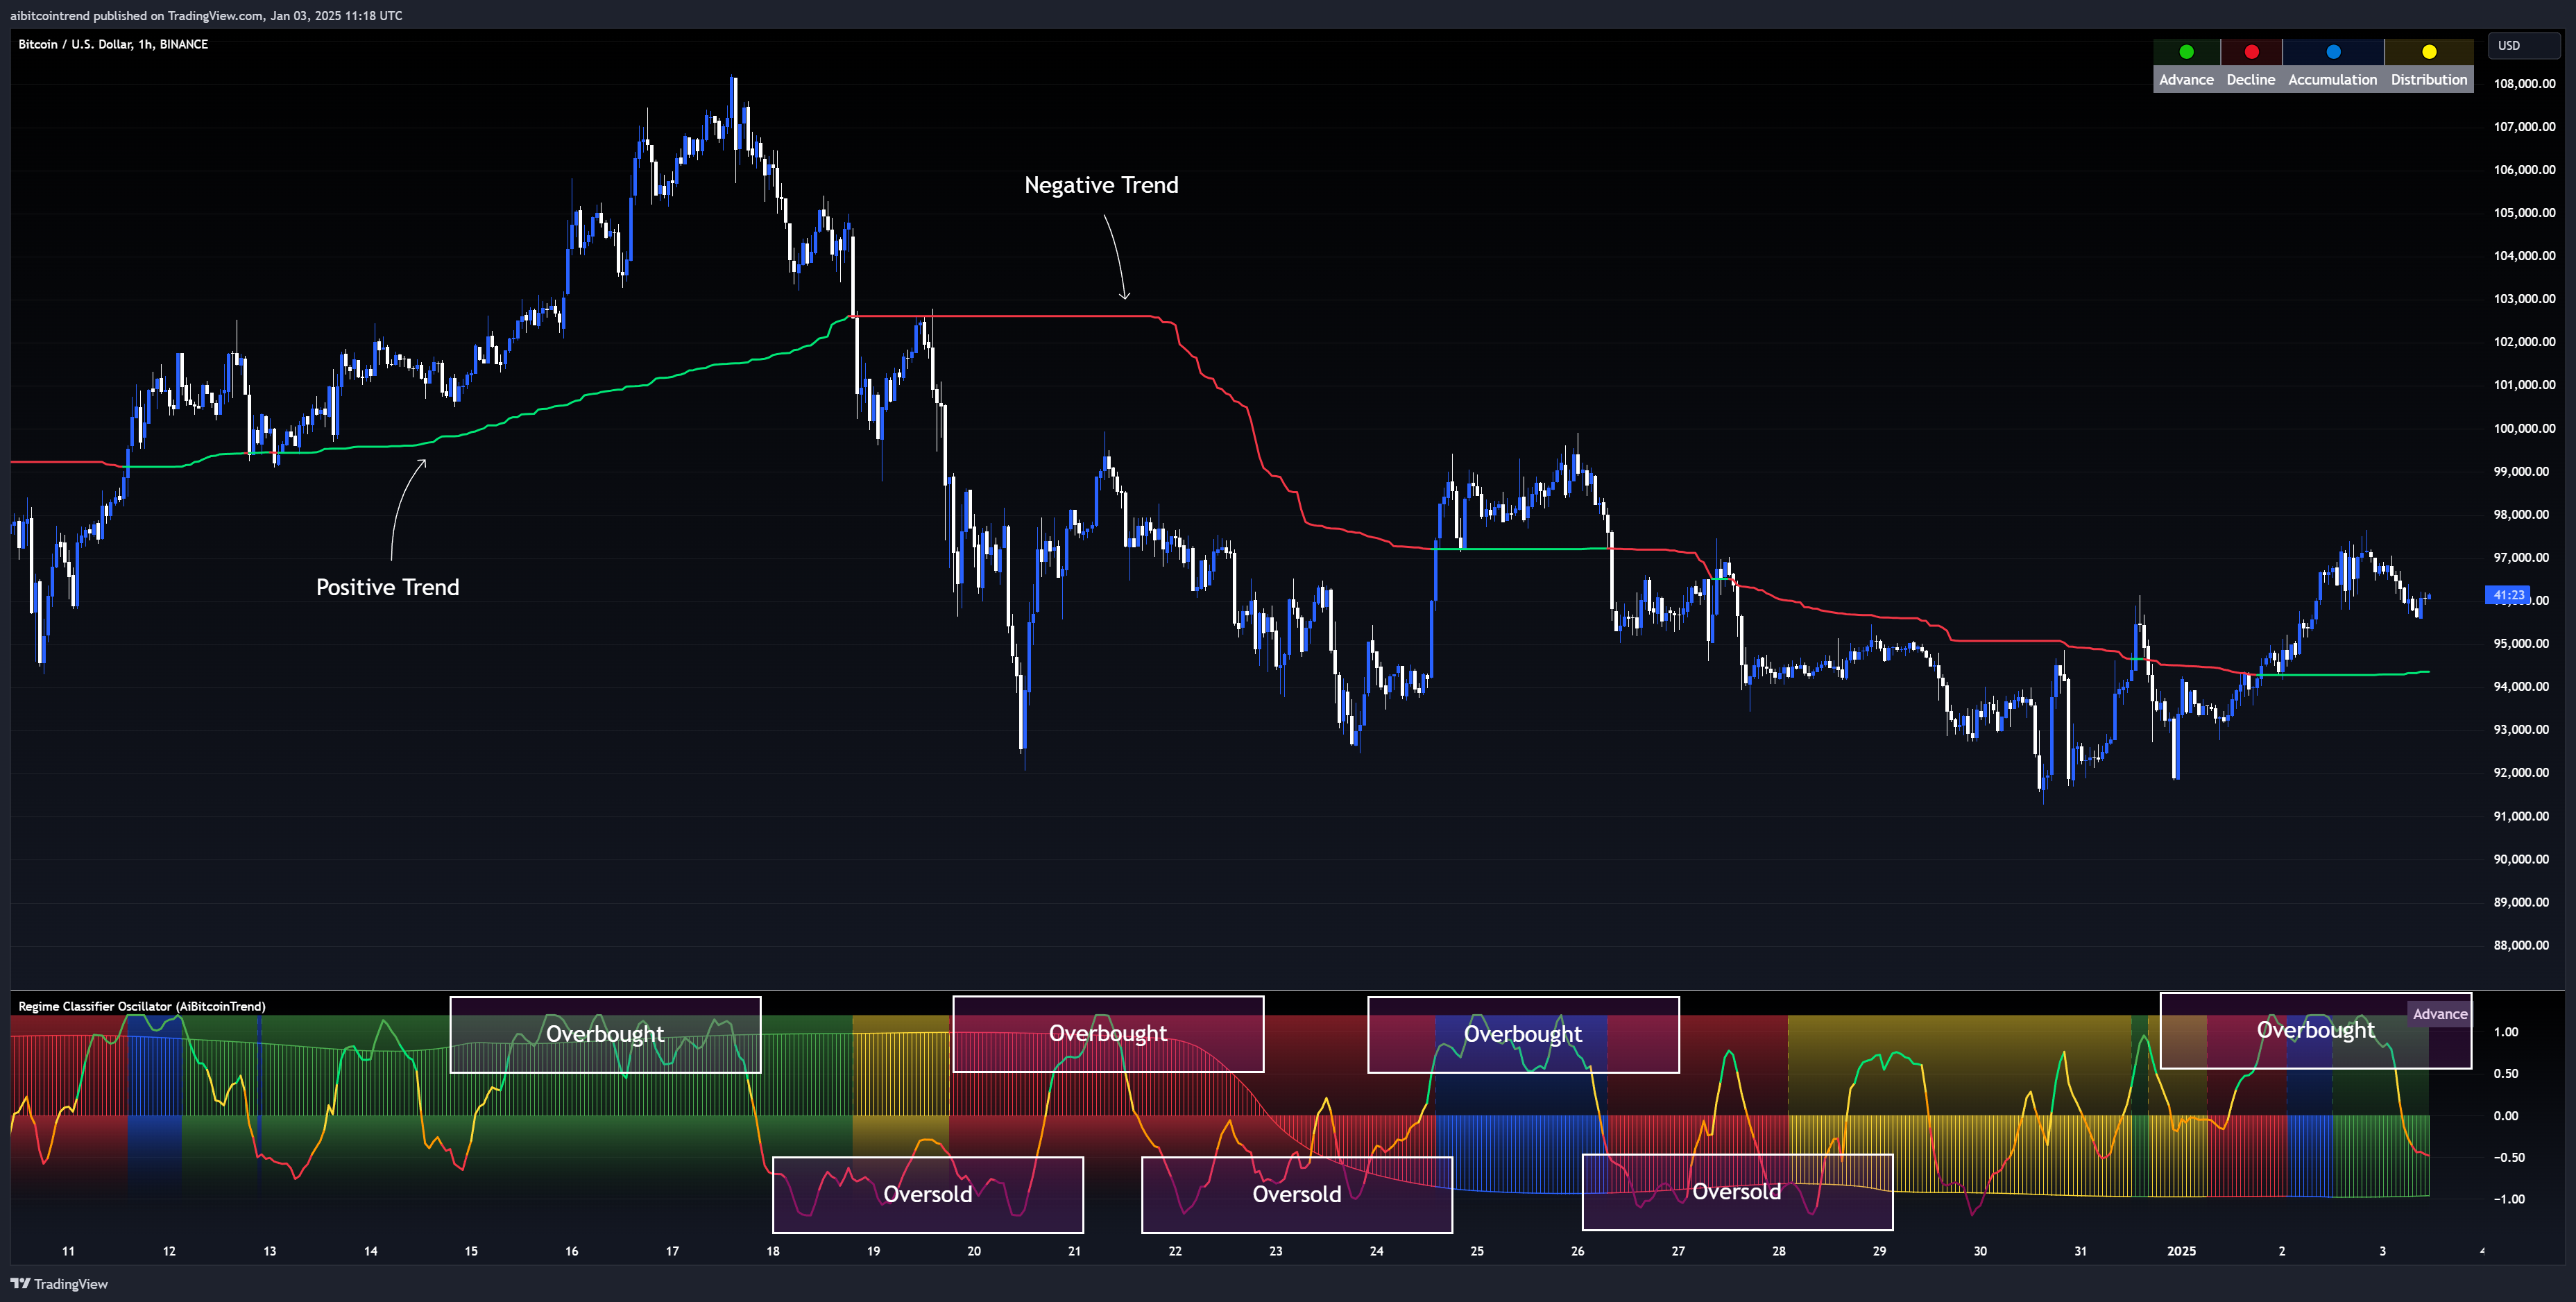Viewport: 2576px width, 1302px height.
Task: Click the date label 20 on the time axis
Action: click(x=974, y=1251)
